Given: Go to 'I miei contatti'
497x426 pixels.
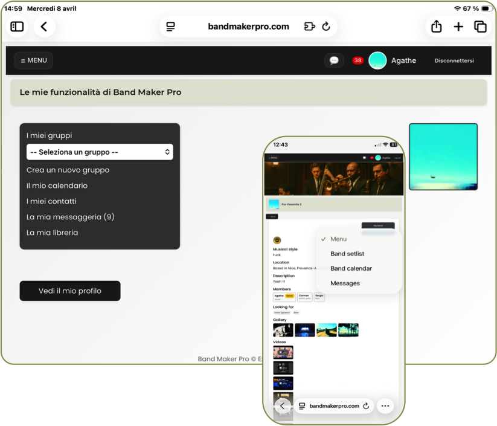Looking at the screenshot, I should [51, 201].
